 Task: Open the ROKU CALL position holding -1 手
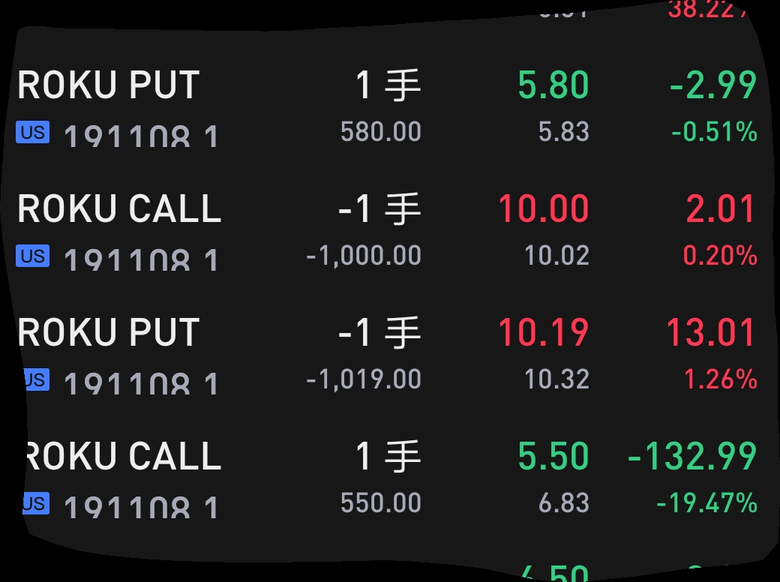[120, 208]
